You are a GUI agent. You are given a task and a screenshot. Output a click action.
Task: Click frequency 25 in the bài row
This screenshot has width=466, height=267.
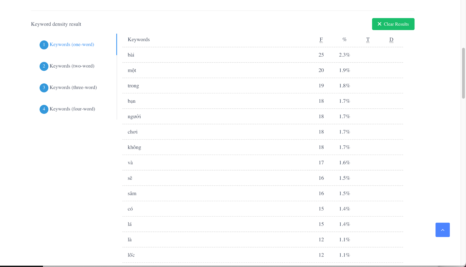(321, 55)
